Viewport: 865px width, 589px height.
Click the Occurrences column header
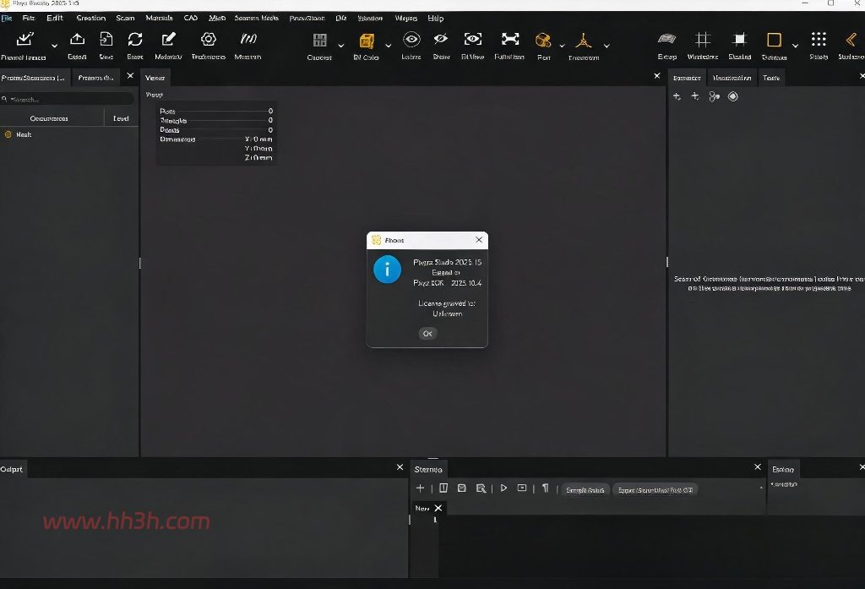click(x=49, y=118)
